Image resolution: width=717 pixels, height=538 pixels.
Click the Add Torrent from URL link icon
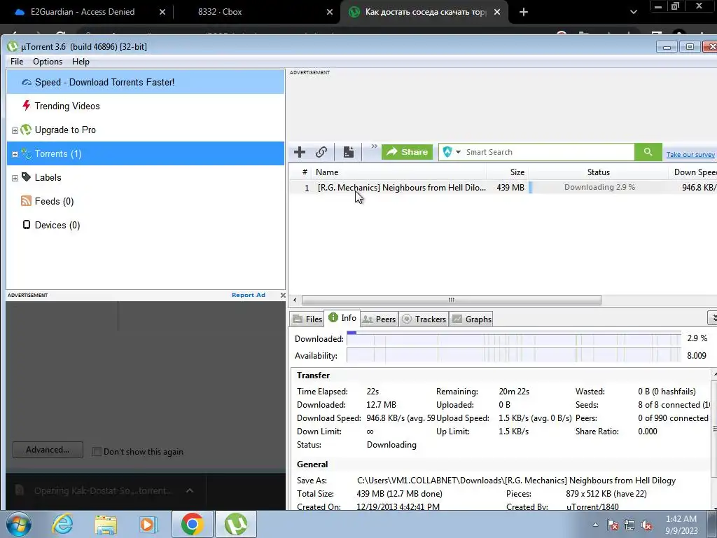click(321, 152)
